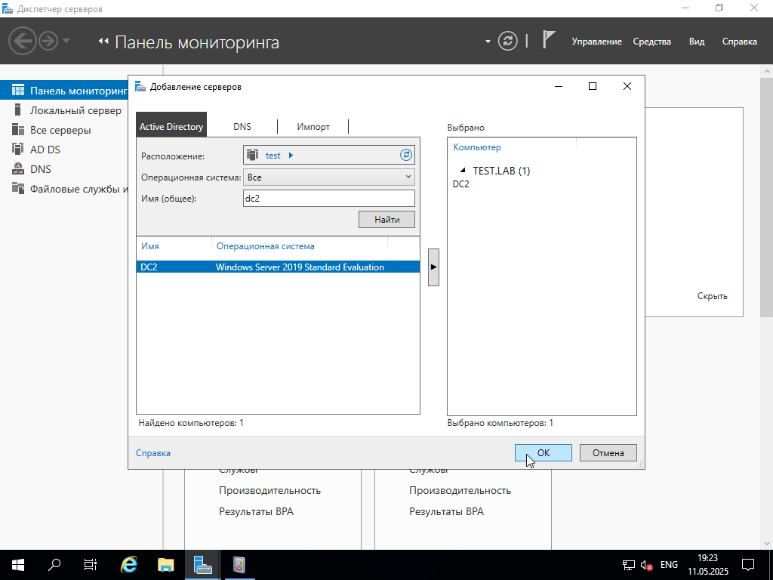Click the DNS sidebar icon
The image size is (773, 580).
pos(18,168)
